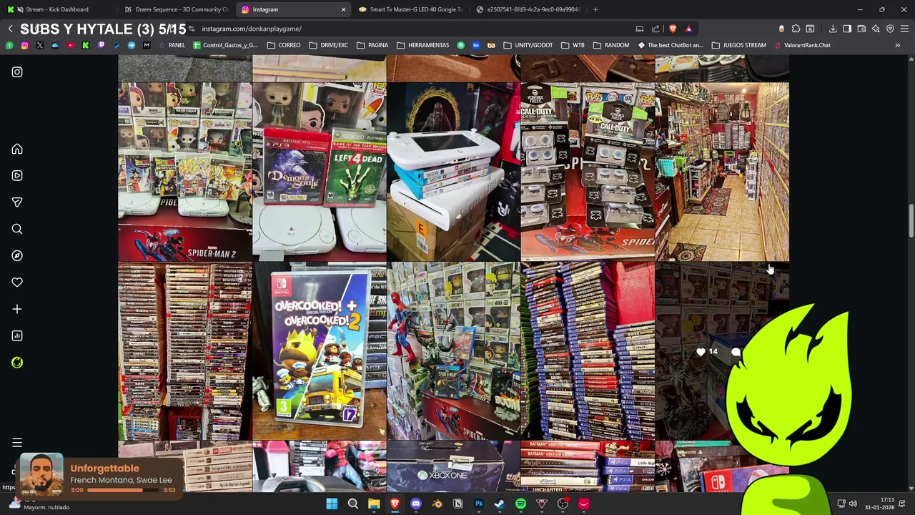Image resolution: width=915 pixels, height=515 pixels.
Task: Open the PayPal bookmark icon
Action: [x=117, y=45]
